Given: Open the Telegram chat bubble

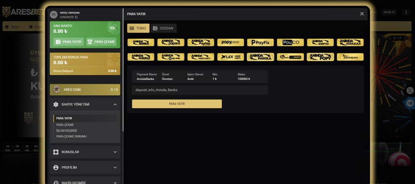Looking at the screenshot, I should 410,103.
